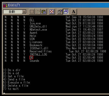
Task: Click the highlighted DB directory entry
Action: pyautogui.click(x=31, y=58)
